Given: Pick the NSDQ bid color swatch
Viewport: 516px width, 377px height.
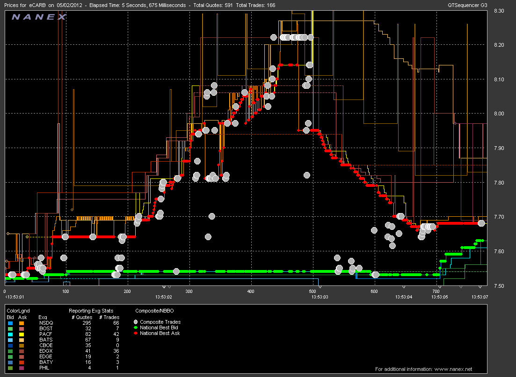Looking at the screenshot, I should [x=10, y=323].
